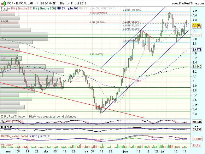Viewport: 205px width, 154px height.
Task: Select the red Señal label in MACD panel
Action: coord(24,136)
